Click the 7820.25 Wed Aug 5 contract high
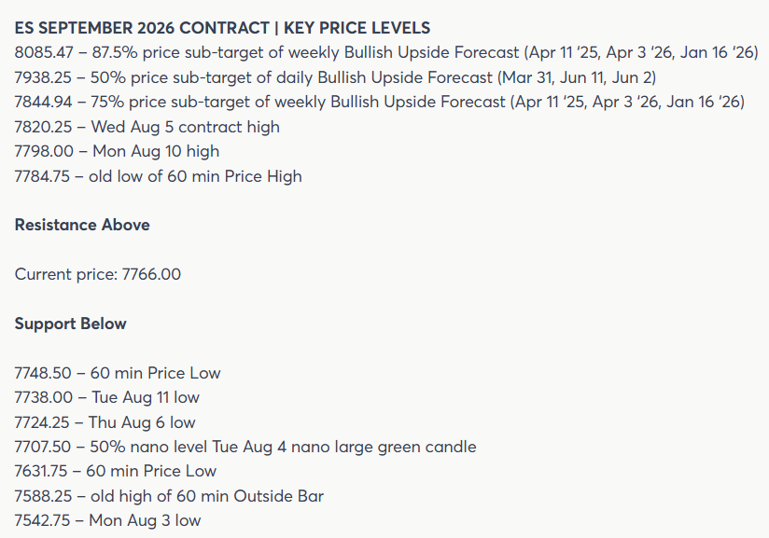769x538 pixels. [147, 127]
